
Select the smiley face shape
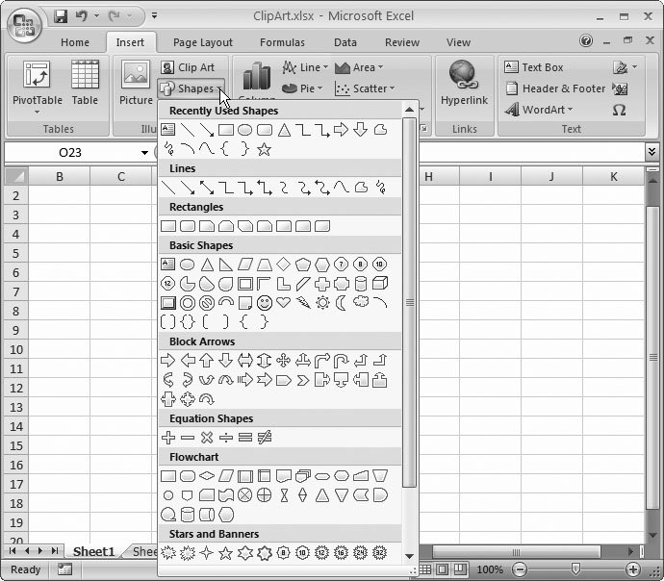265,303
